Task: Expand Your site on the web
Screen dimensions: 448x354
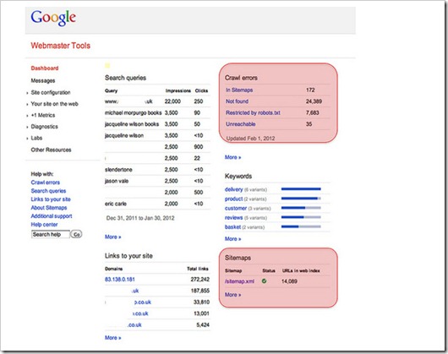Action: click(x=54, y=104)
